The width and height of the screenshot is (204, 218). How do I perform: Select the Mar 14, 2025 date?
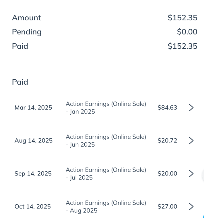(x=33, y=108)
